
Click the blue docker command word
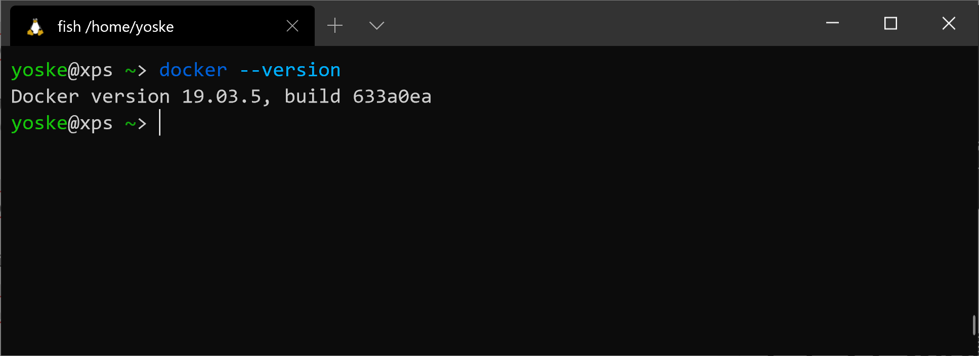pyautogui.click(x=193, y=70)
